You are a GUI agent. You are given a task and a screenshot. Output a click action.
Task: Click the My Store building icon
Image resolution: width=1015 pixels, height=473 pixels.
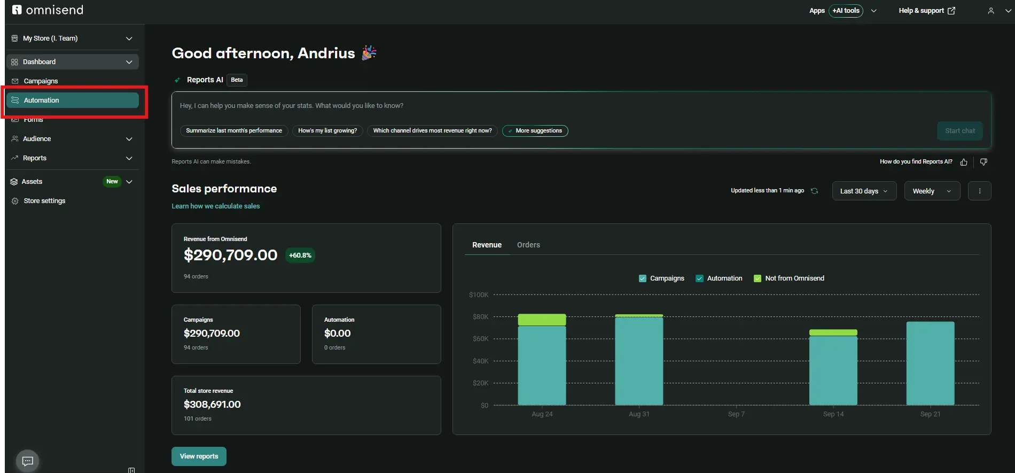(x=14, y=38)
